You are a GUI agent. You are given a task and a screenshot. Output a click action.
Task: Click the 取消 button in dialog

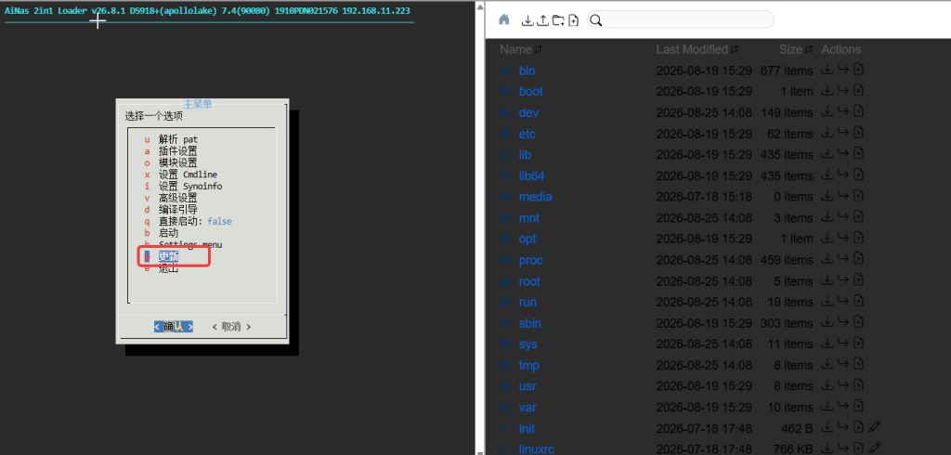coord(231,326)
